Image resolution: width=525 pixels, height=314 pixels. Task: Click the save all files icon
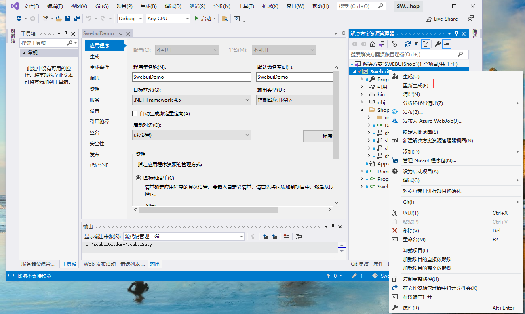[x=76, y=19]
